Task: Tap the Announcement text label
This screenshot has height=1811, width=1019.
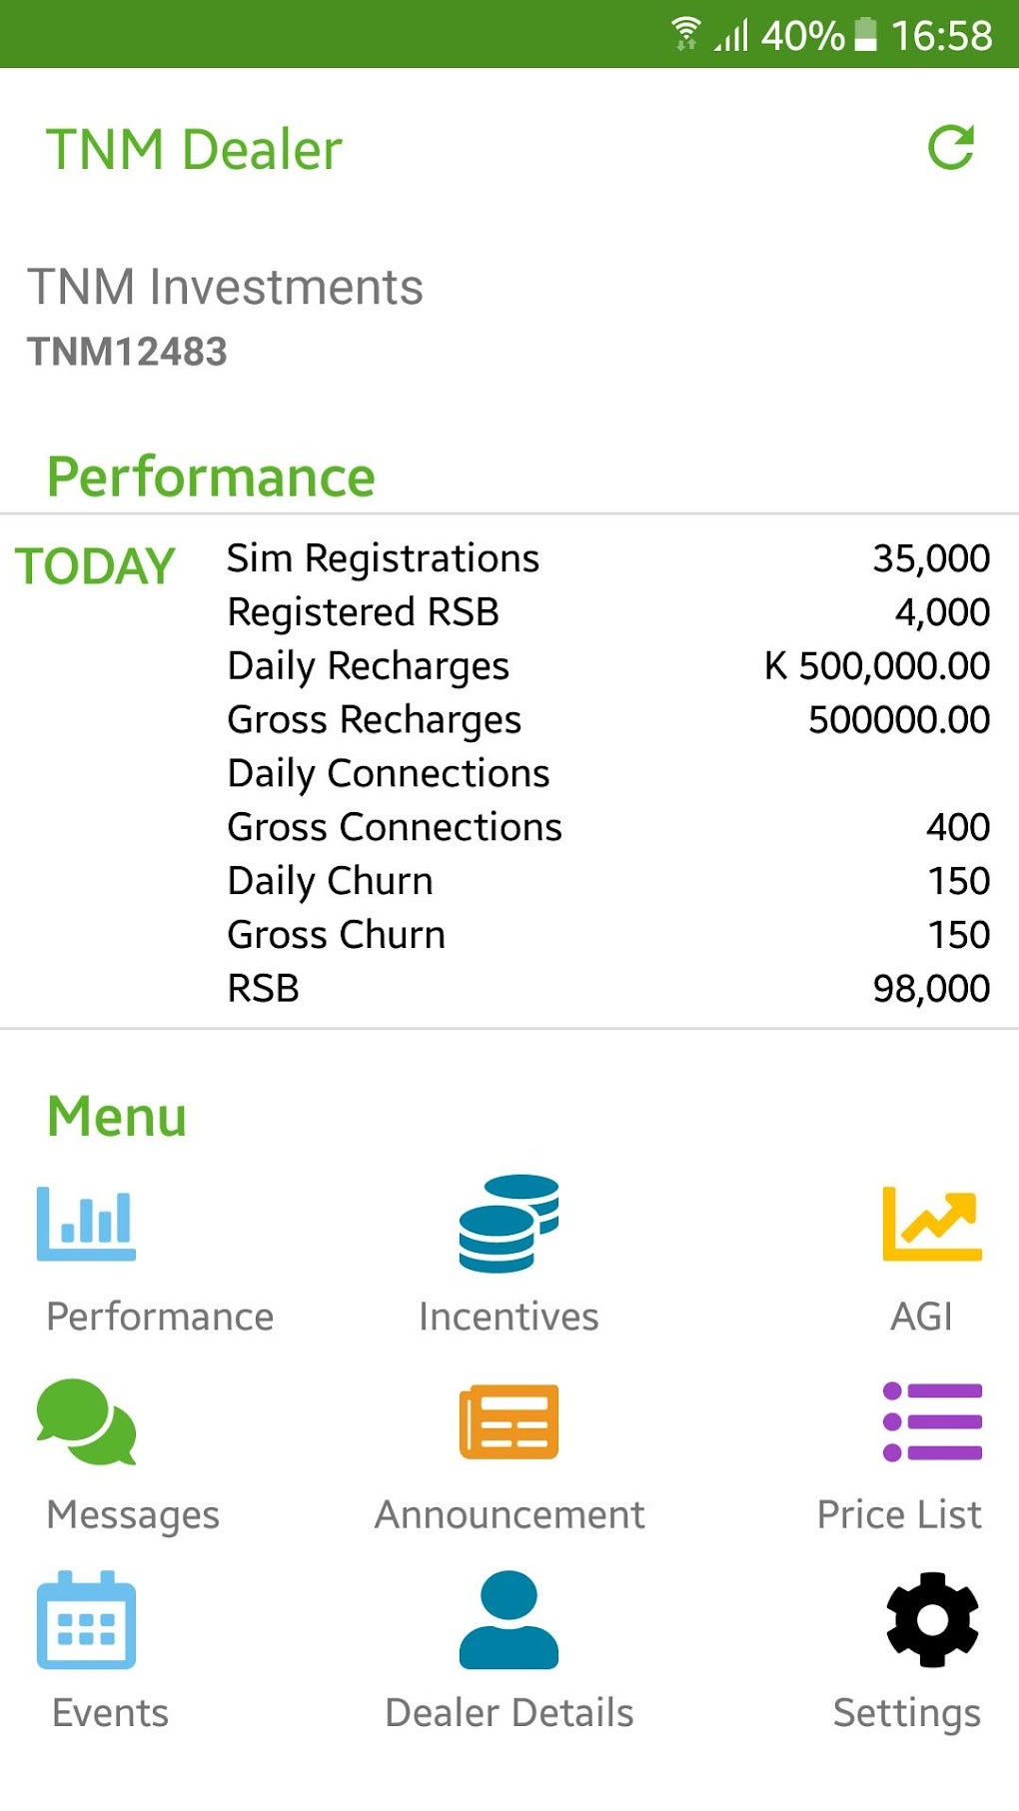Action: (x=509, y=1514)
